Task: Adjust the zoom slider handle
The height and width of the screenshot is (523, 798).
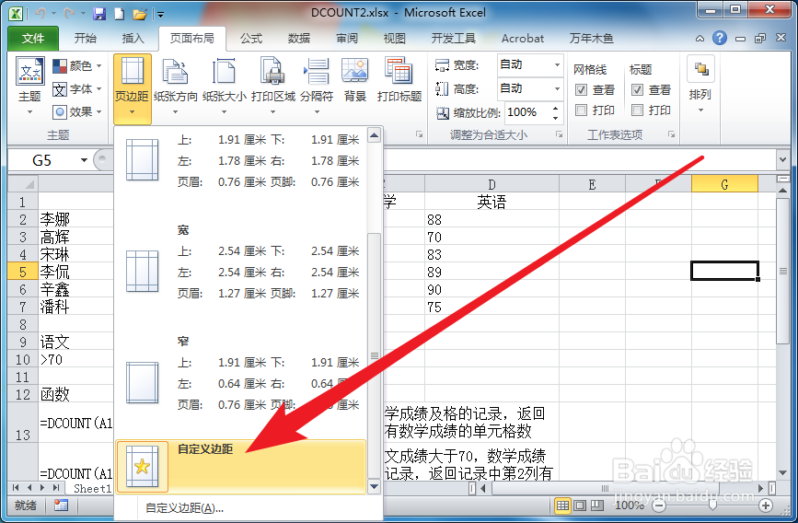Action: (x=712, y=506)
